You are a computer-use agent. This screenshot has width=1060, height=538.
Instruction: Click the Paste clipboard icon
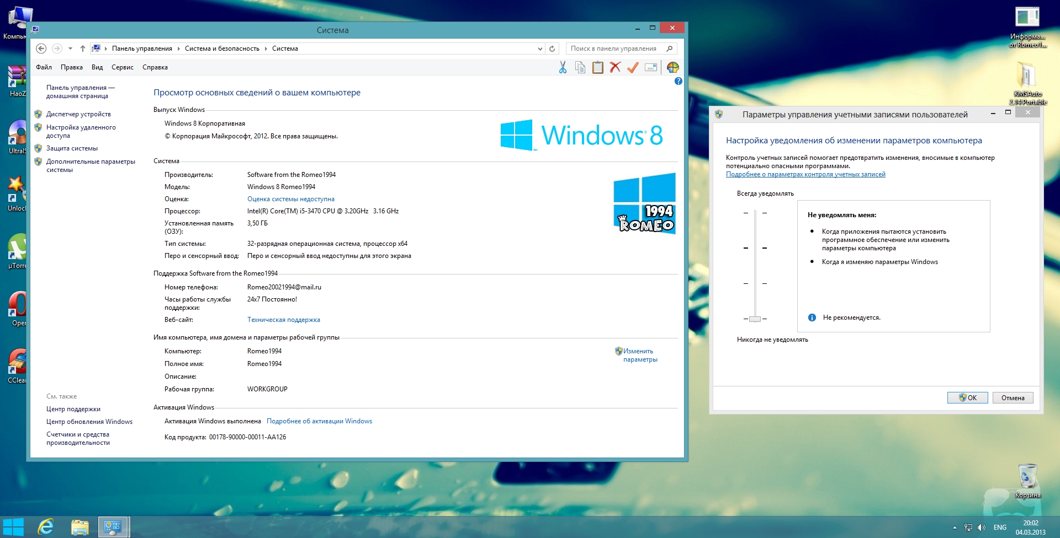pyautogui.click(x=598, y=67)
